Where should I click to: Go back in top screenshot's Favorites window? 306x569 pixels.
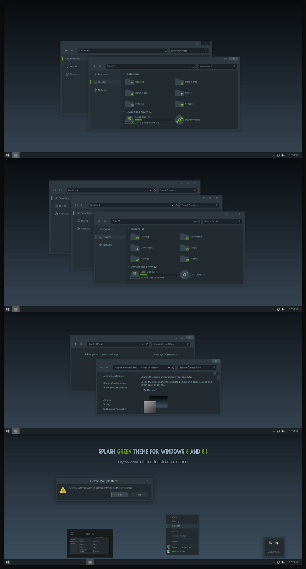[x=65, y=51]
